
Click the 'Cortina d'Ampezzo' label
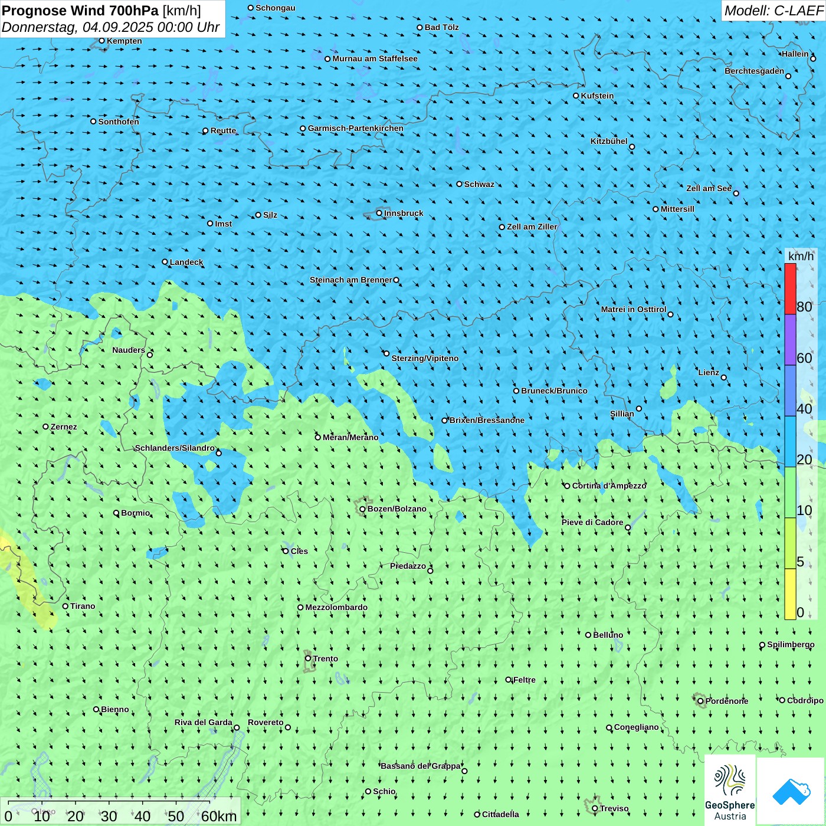pyautogui.click(x=609, y=486)
